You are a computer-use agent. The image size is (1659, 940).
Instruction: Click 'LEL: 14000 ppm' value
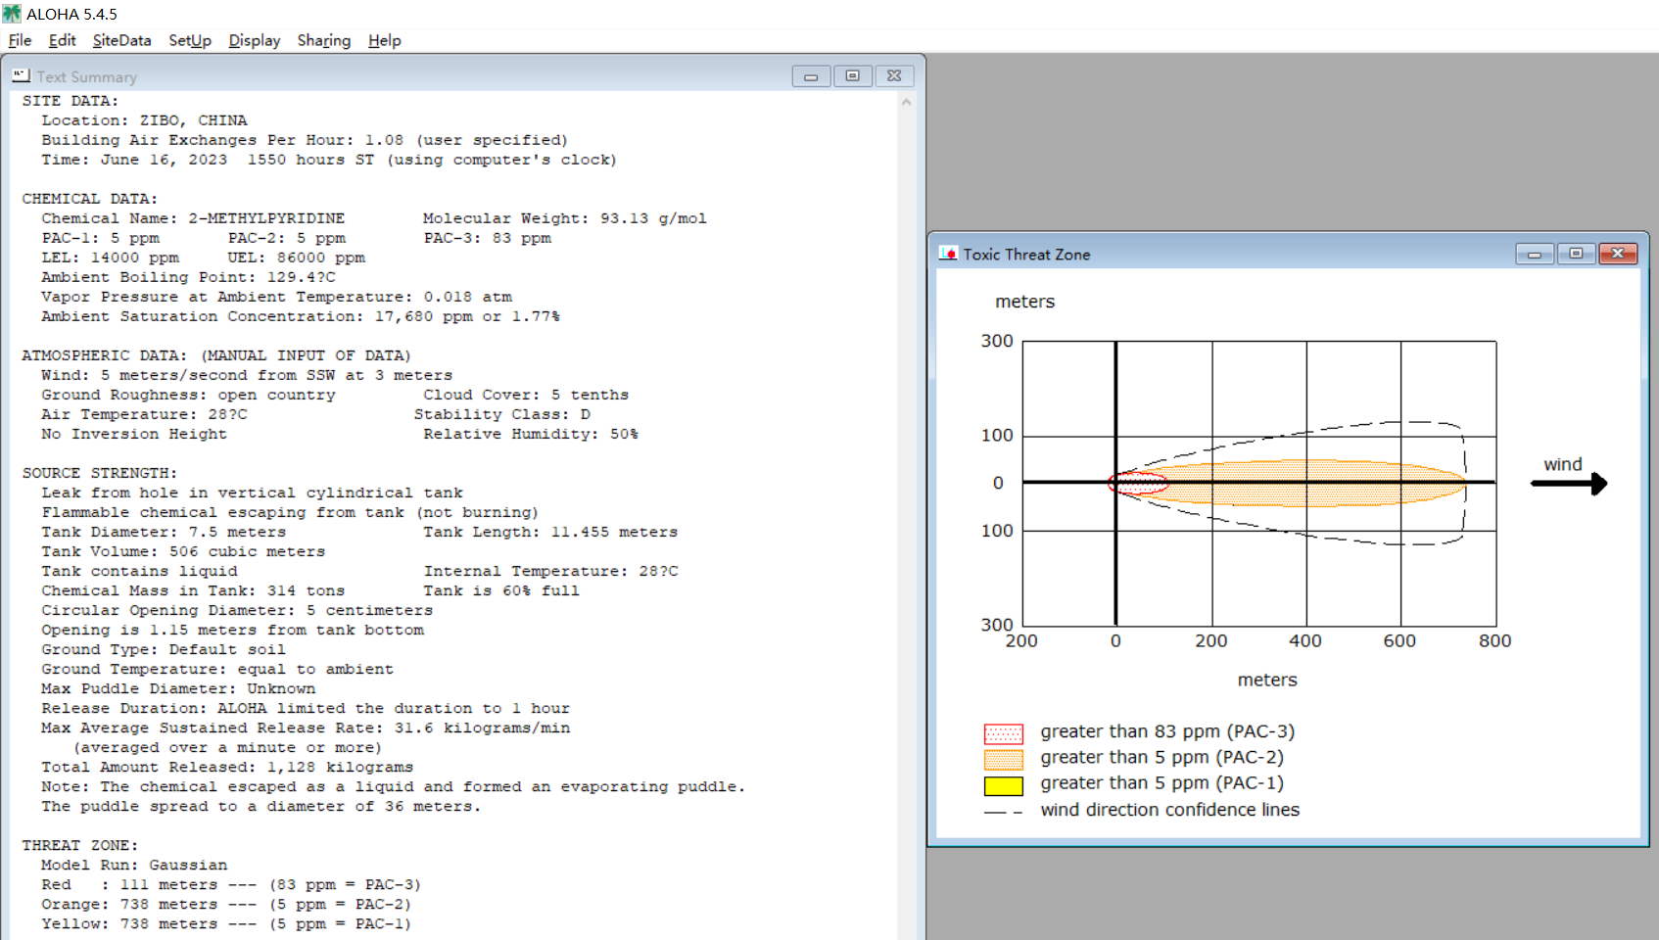(111, 258)
